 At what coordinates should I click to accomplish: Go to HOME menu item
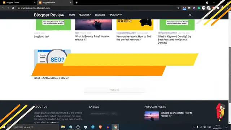(72, 15)
